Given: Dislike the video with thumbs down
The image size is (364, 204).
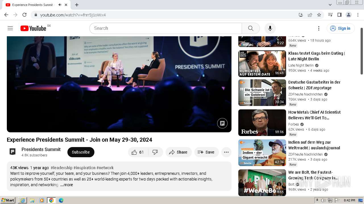Looking at the screenshot, I should click(x=155, y=152).
